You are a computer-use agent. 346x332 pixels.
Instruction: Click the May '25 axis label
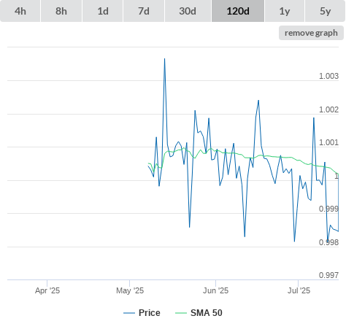click(x=130, y=290)
